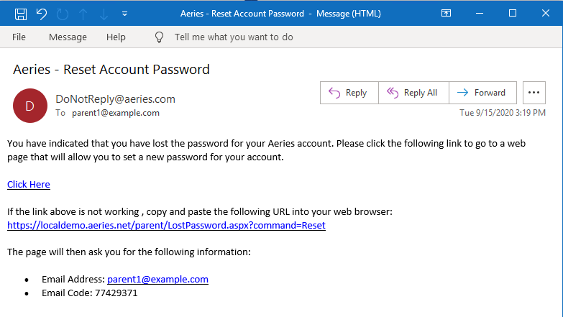Click the Reply All button

click(413, 93)
